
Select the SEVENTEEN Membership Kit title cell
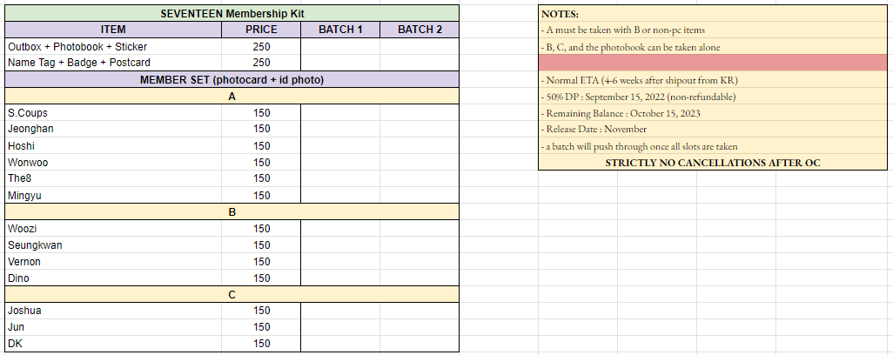click(x=232, y=13)
